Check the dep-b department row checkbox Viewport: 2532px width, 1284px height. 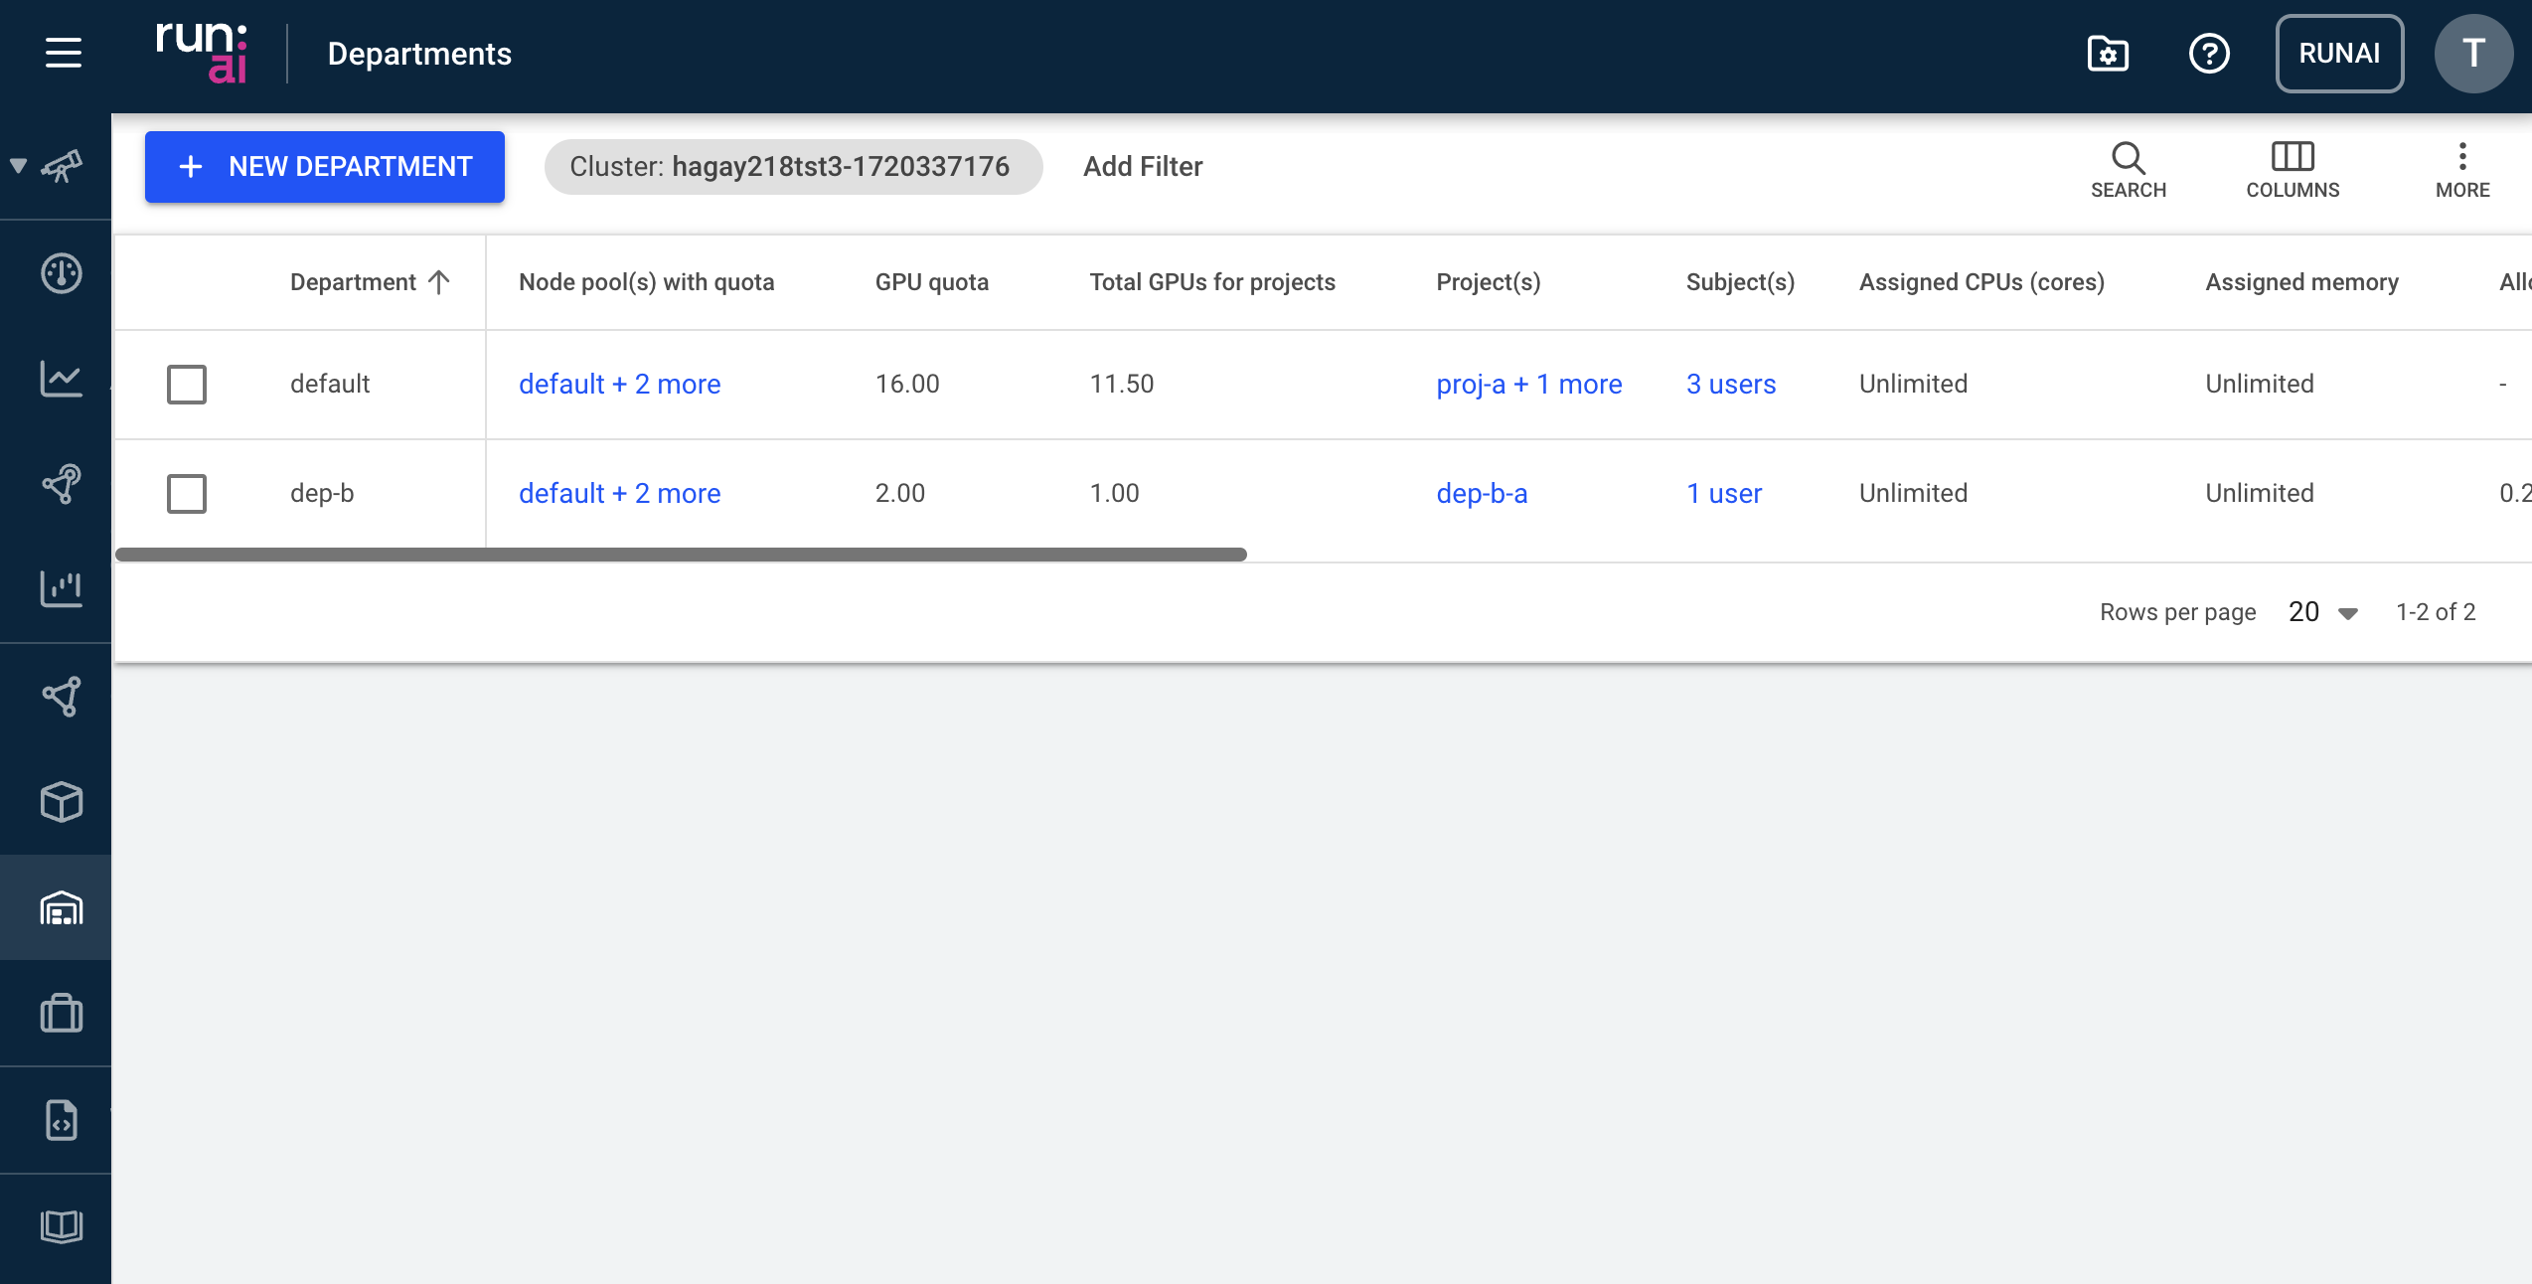(x=187, y=494)
